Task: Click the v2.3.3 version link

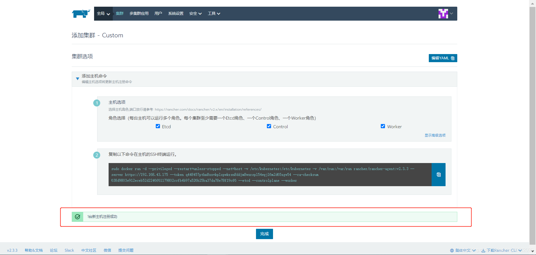Action: click(12, 250)
